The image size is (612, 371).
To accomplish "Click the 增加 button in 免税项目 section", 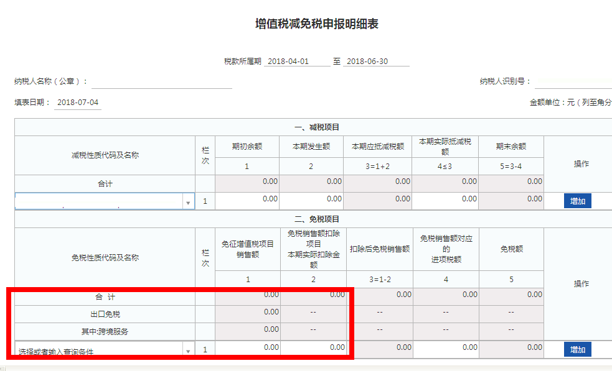I will coord(578,350).
